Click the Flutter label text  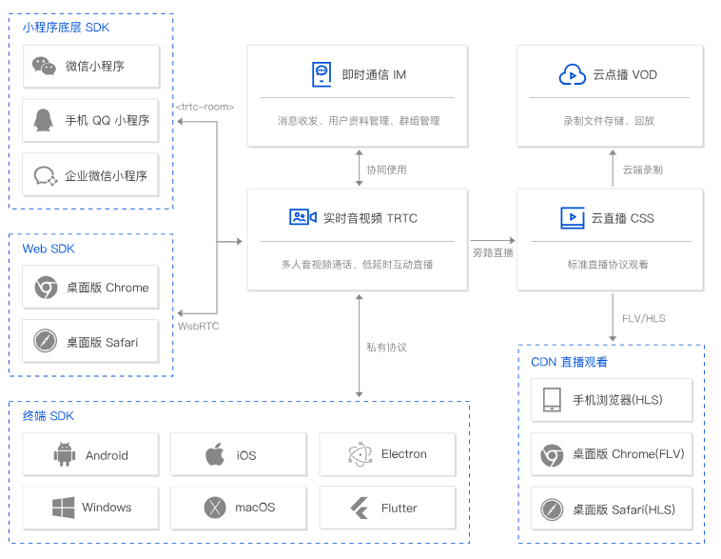(x=399, y=508)
